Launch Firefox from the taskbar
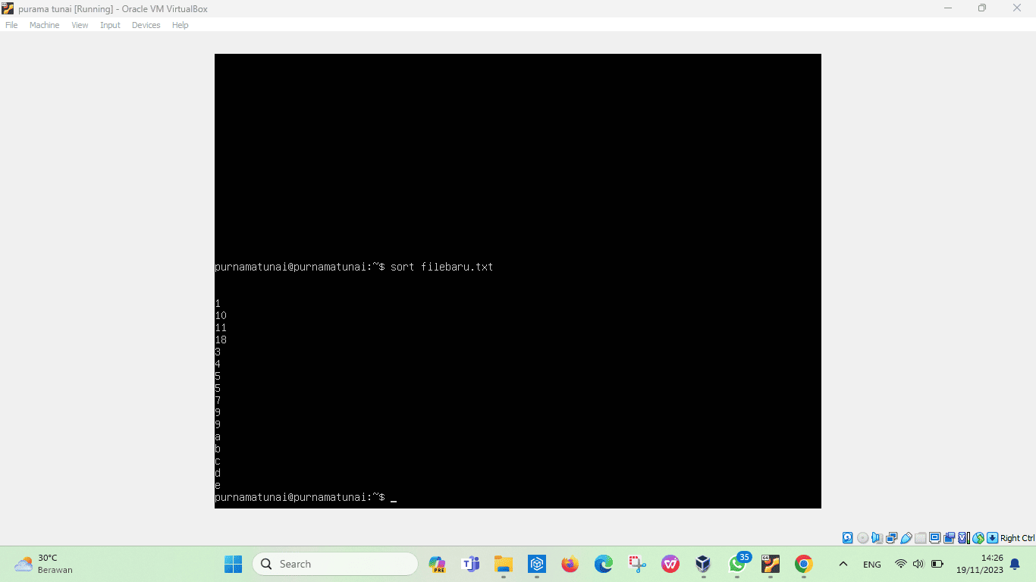 pyautogui.click(x=570, y=564)
